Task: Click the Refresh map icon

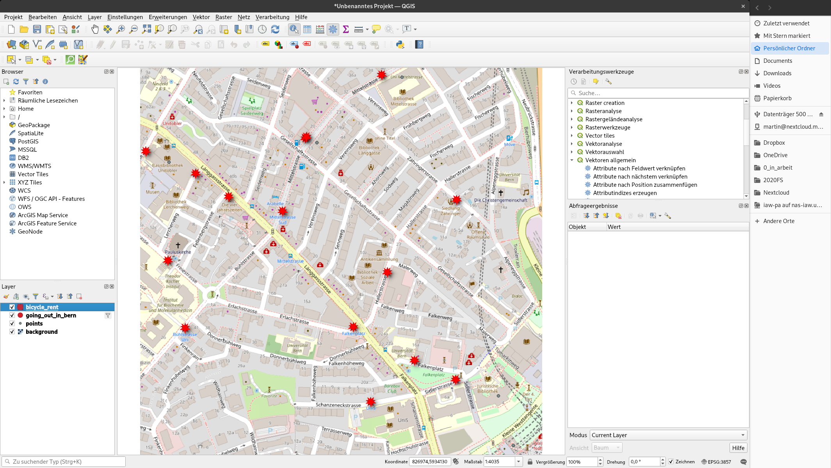Action: (275, 29)
